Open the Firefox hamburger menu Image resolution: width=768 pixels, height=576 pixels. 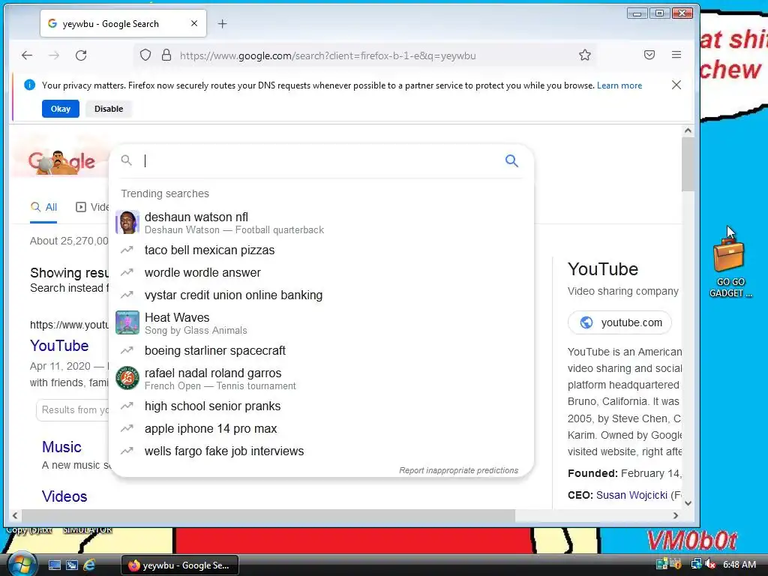(x=676, y=55)
